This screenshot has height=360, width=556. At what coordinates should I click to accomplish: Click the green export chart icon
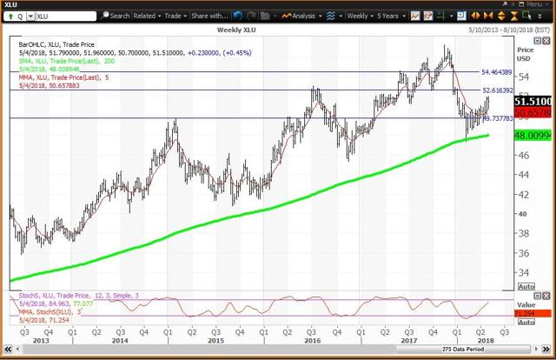527,16
